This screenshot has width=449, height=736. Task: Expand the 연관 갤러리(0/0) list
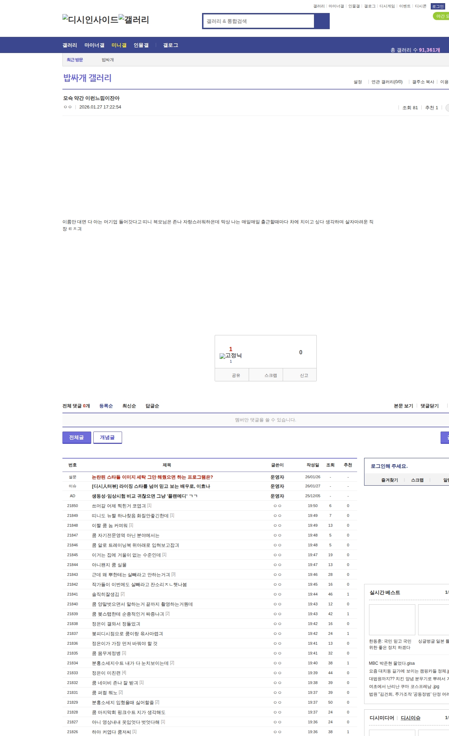(x=387, y=82)
